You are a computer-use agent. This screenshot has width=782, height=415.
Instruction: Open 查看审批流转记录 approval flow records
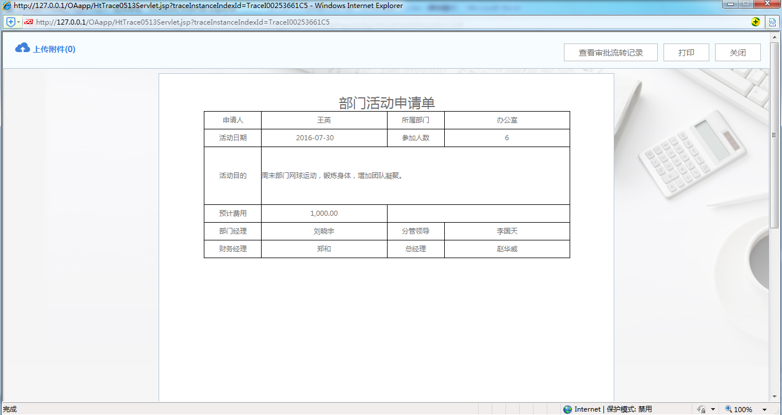coord(610,53)
